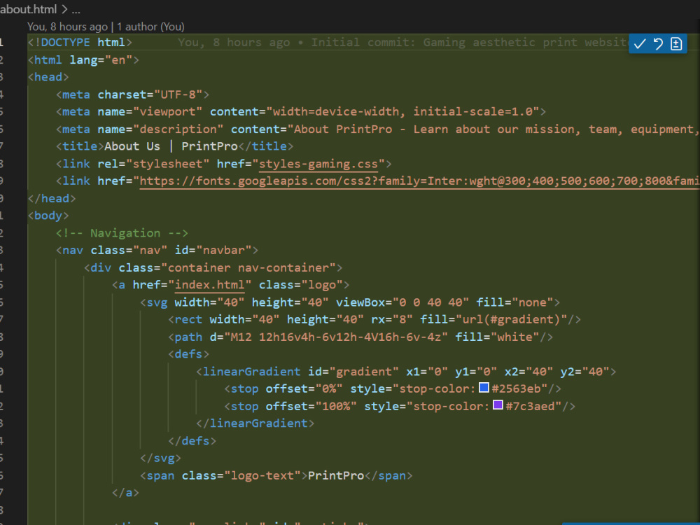Open the #7c3aed purple color swatch

[x=498, y=405]
